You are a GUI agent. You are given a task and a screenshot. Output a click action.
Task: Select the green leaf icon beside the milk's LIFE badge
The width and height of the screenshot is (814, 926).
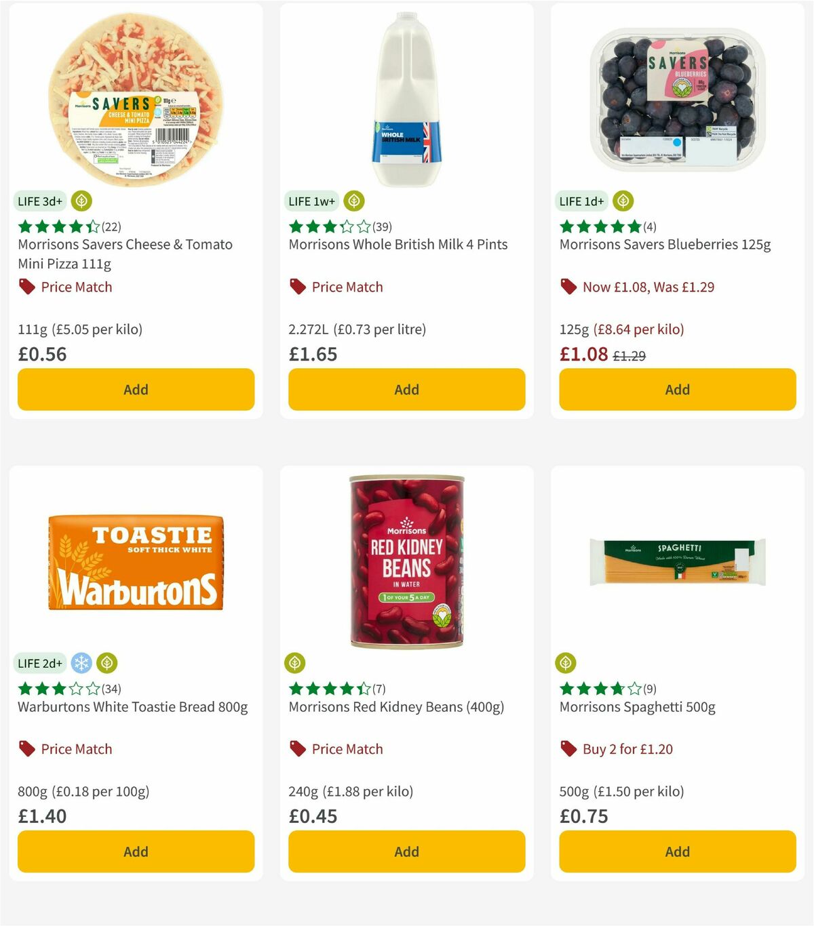[x=353, y=201]
